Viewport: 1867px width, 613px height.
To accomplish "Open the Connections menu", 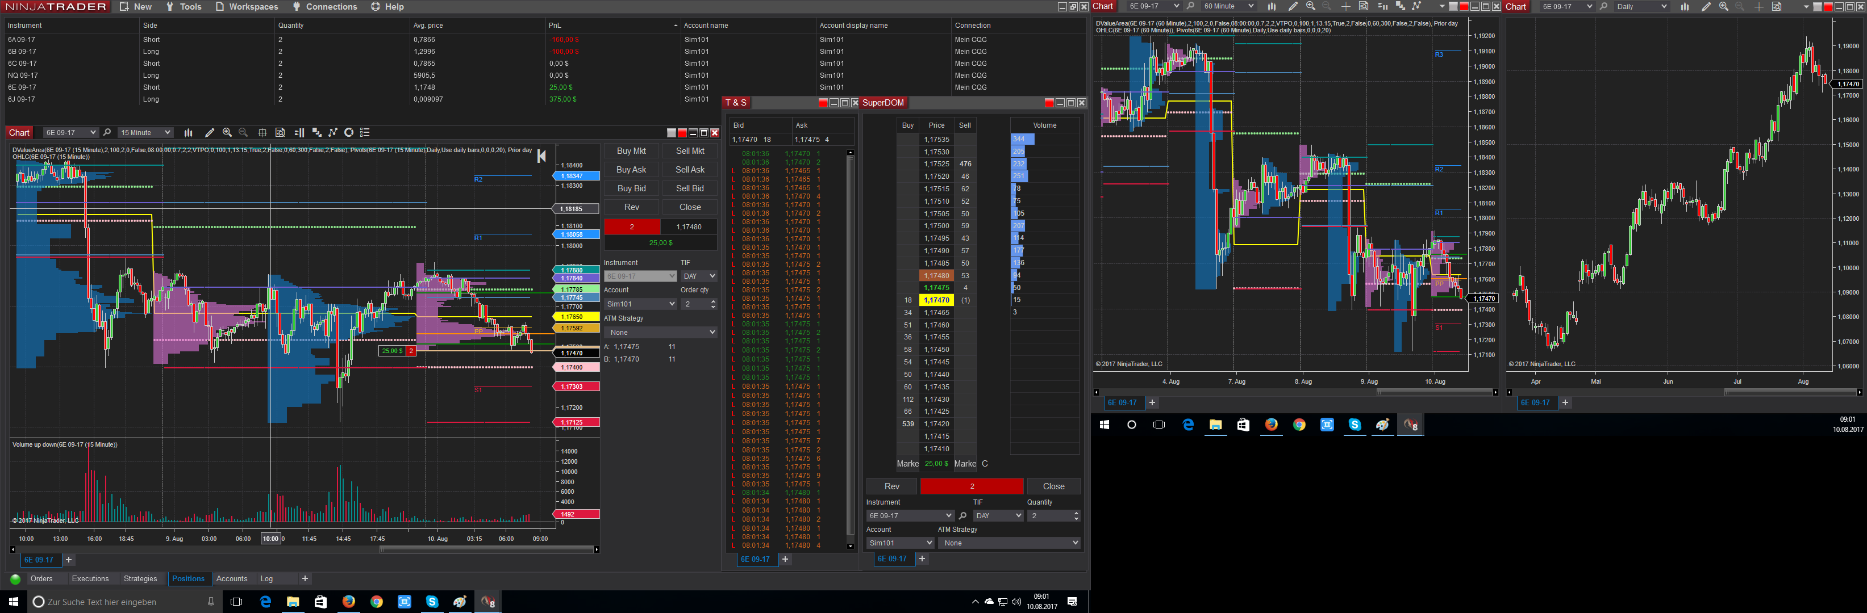I will [324, 6].
